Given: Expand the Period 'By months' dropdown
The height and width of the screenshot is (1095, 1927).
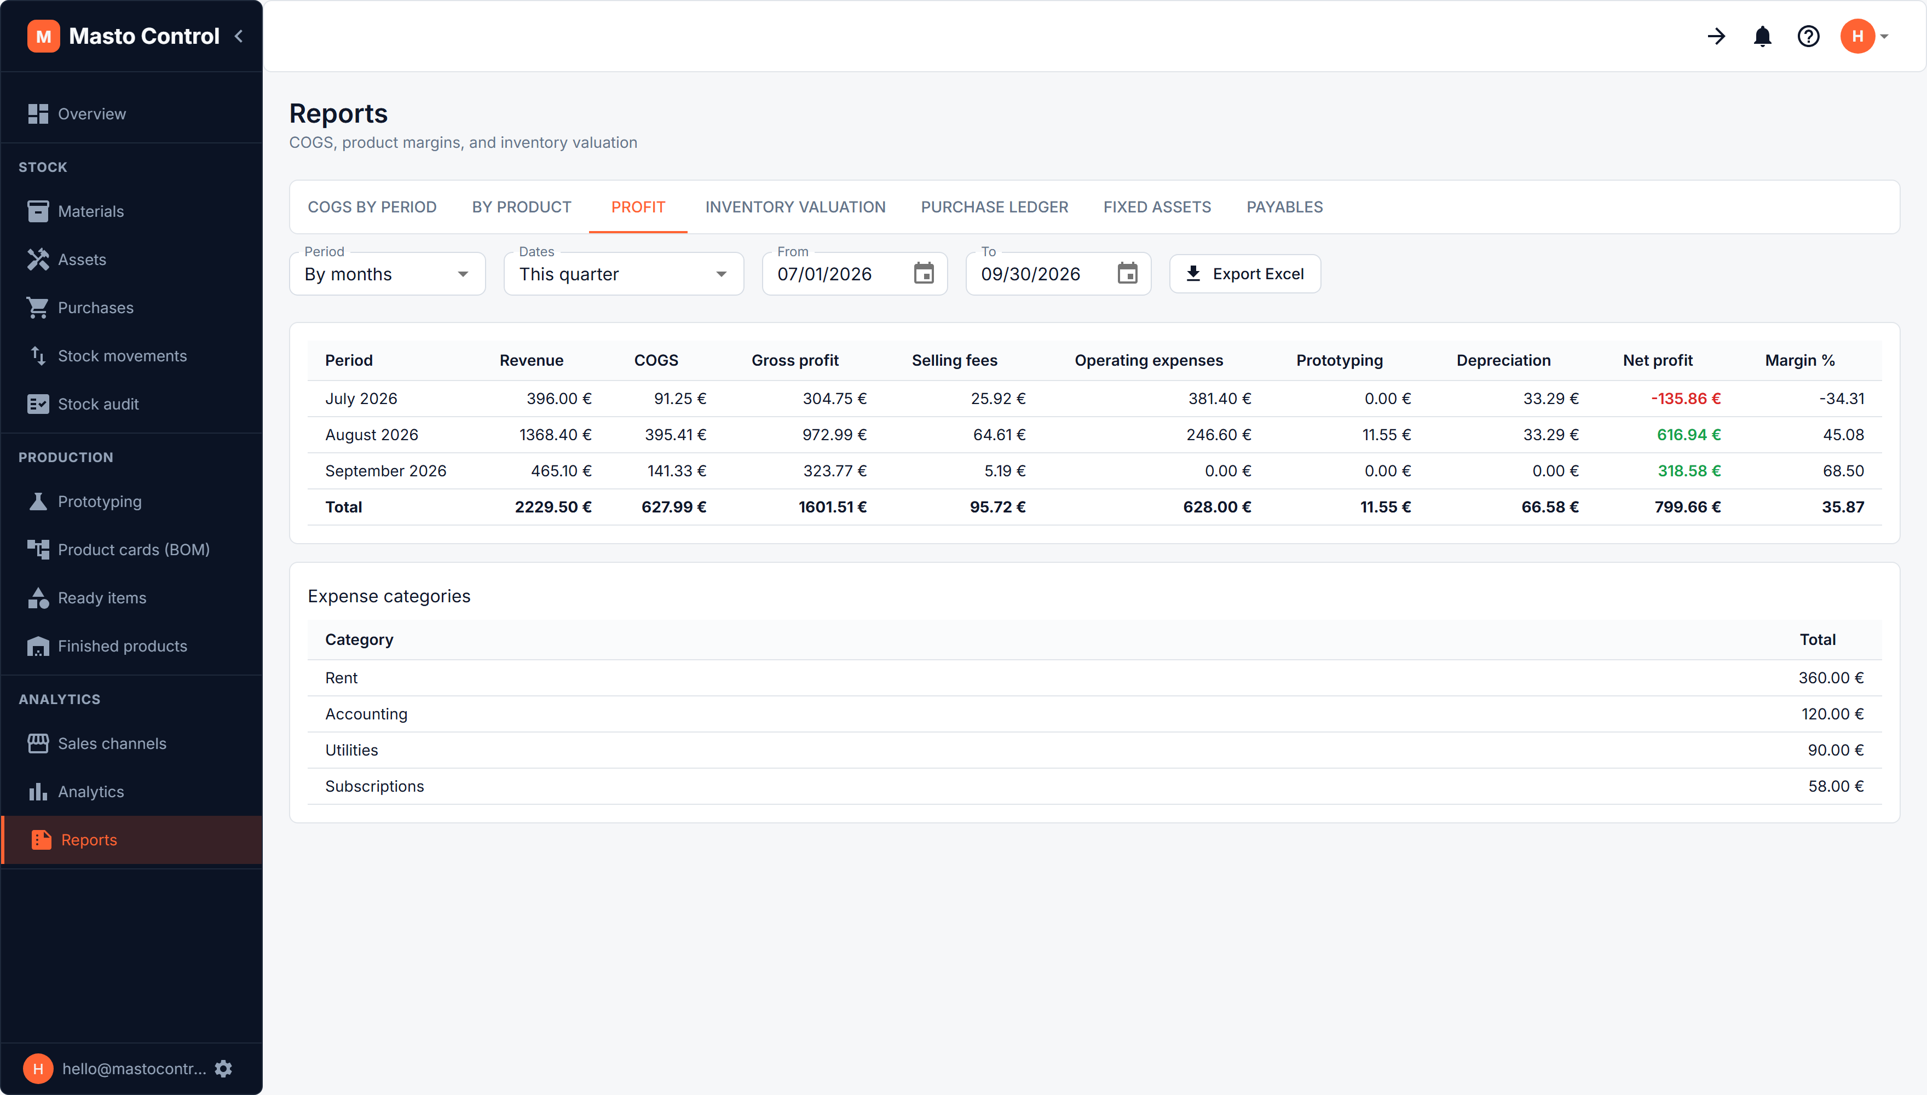Looking at the screenshot, I should [x=387, y=274].
